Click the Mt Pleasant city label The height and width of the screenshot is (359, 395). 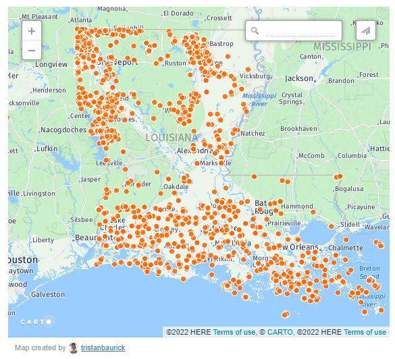pyautogui.click(x=40, y=17)
